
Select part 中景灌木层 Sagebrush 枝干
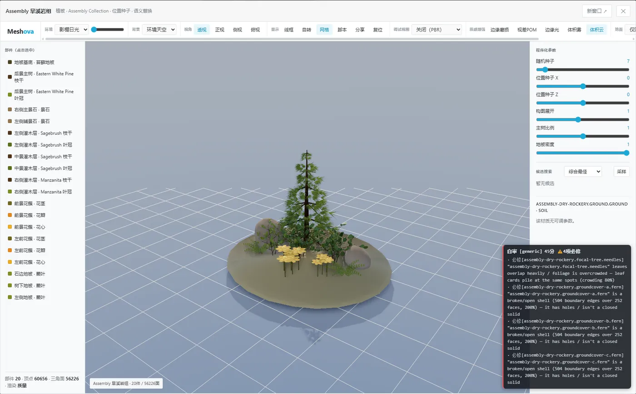[x=42, y=157]
